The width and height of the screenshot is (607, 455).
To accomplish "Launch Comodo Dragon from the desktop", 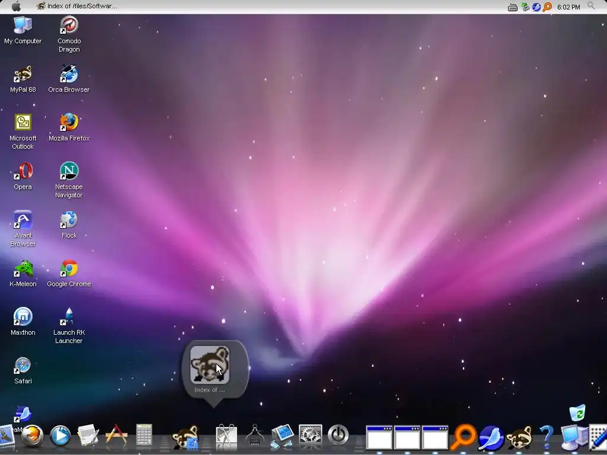I will 69,34.
